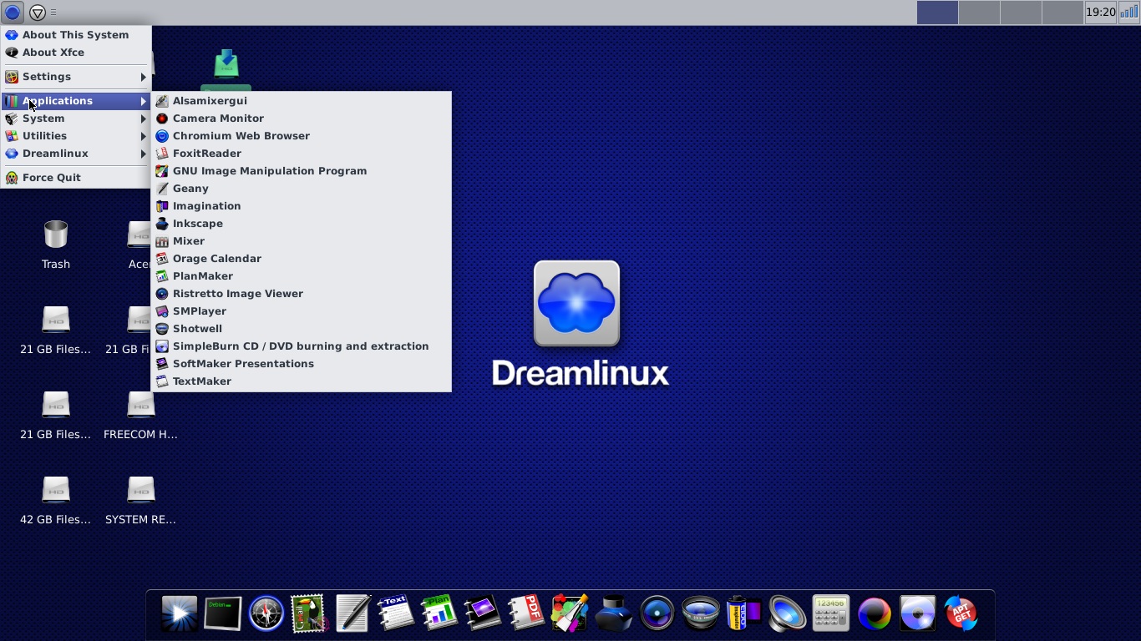Launch the calculator dock icon
This screenshot has width=1141, height=641.
(x=831, y=614)
